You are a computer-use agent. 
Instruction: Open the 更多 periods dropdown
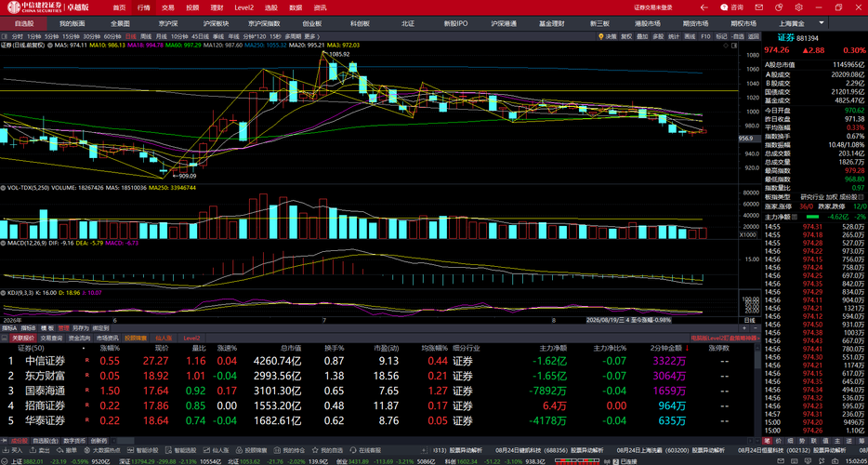tap(311, 36)
